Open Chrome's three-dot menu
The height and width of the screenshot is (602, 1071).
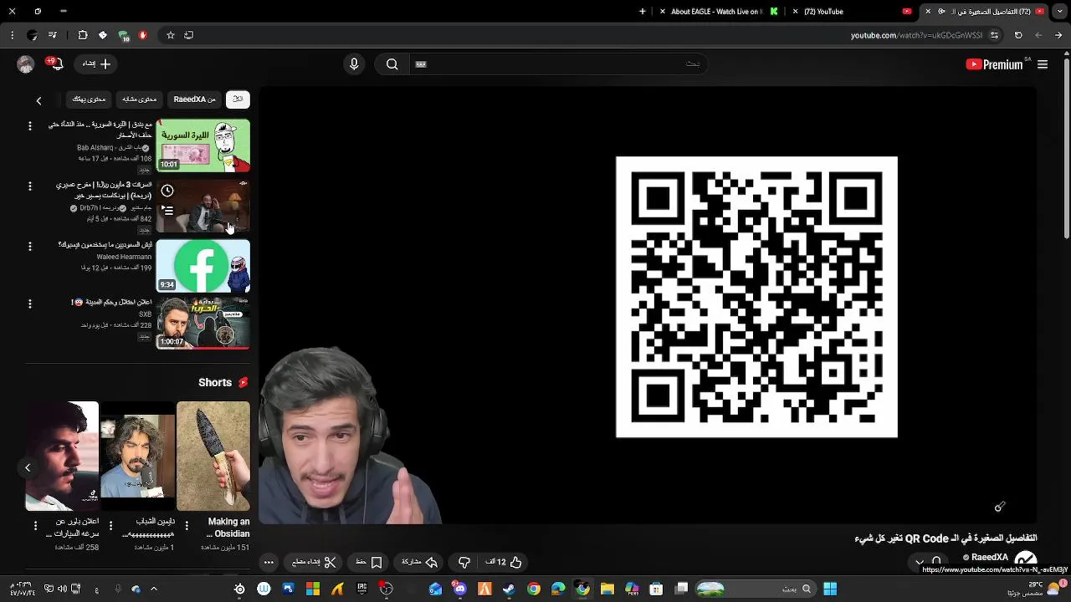[12, 35]
